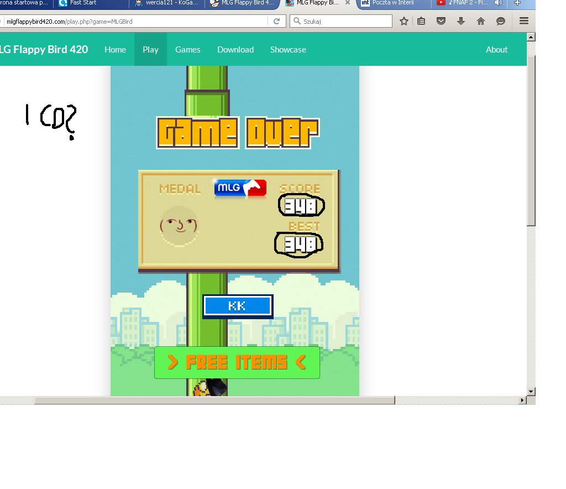Click the scrollbar down arrow
The width and height of the screenshot is (566, 489).
pos(531,391)
